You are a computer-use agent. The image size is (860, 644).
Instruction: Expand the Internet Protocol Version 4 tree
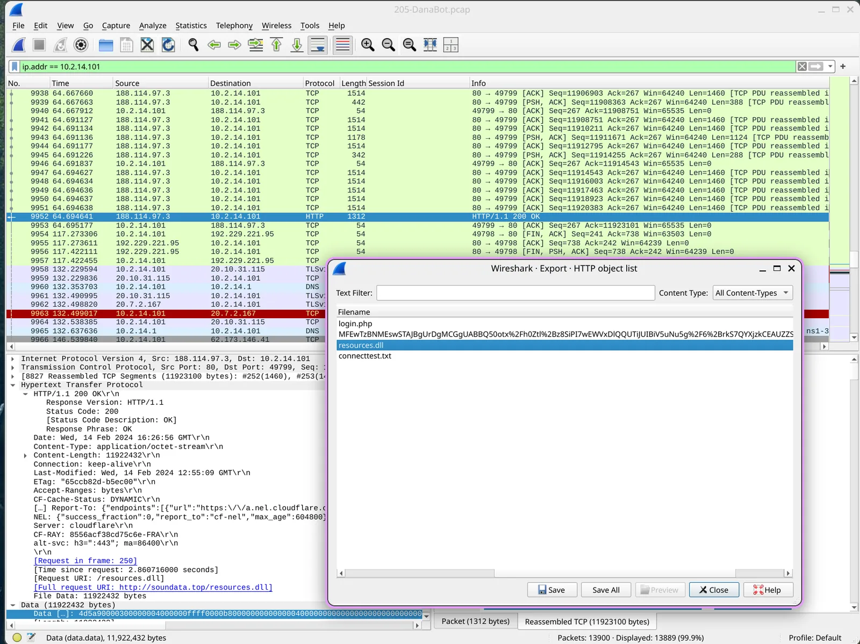[x=13, y=359]
